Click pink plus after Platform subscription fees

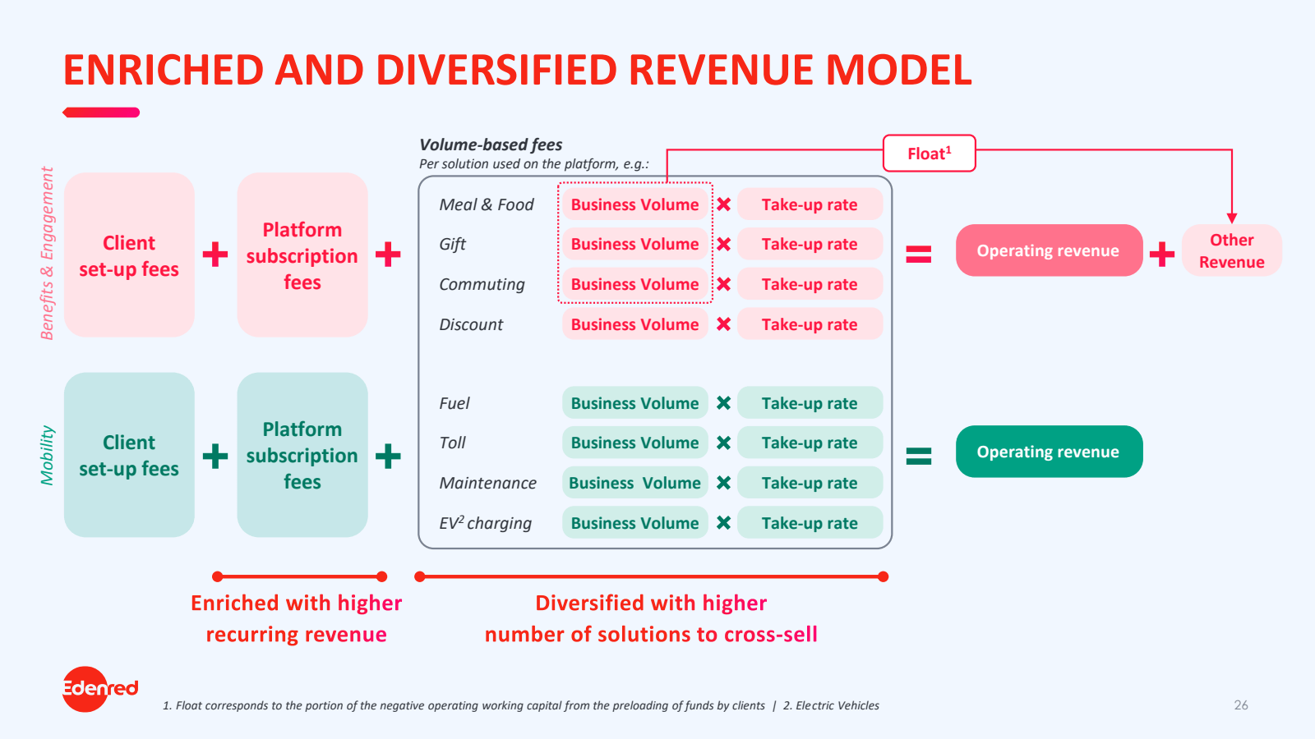(388, 255)
